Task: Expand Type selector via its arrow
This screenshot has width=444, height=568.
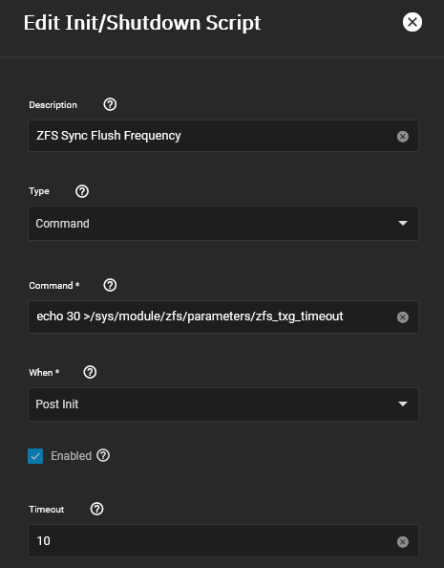Action: [402, 223]
